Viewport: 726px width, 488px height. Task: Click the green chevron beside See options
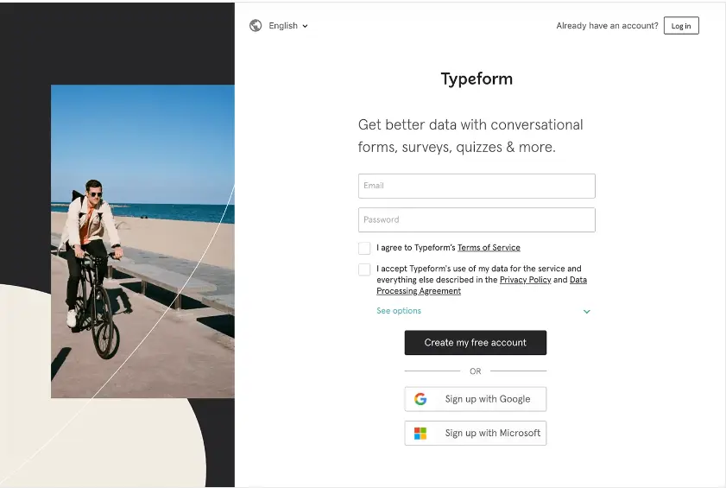(587, 312)
